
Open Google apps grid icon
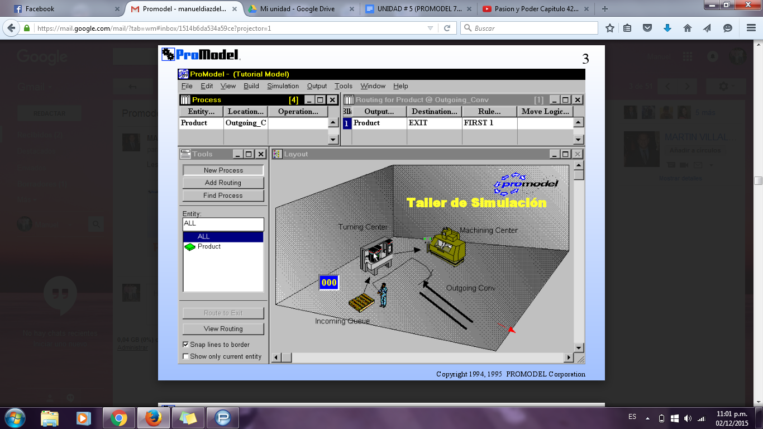[688, 56]
